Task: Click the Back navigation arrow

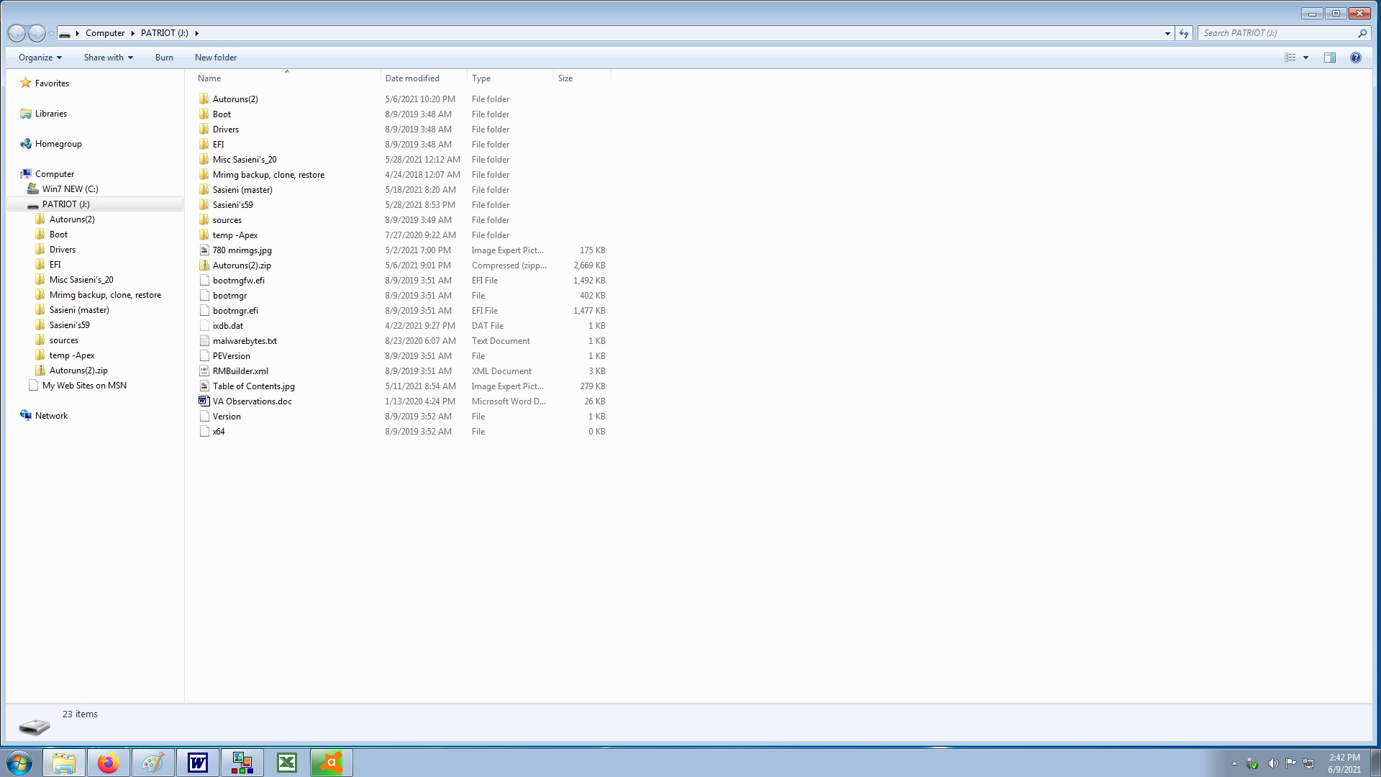Action: coord(17,33)
